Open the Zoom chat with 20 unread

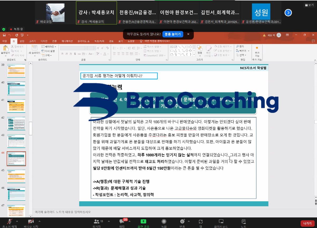tap(122, 222)
